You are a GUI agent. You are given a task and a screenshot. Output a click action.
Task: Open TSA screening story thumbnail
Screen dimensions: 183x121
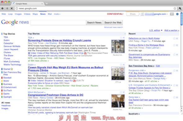(118, 46)
